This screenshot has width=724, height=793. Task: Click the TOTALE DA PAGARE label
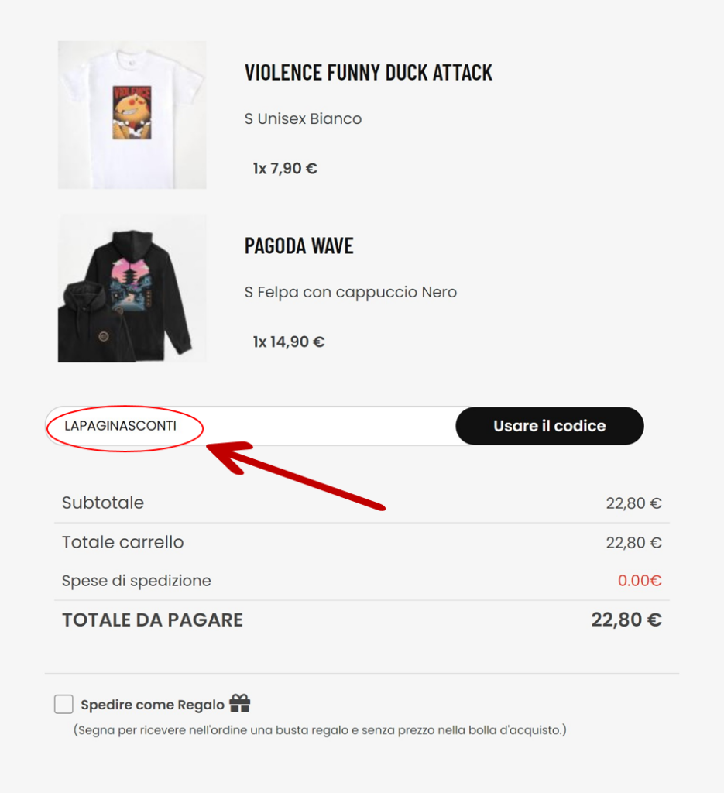tap(153, 620)
